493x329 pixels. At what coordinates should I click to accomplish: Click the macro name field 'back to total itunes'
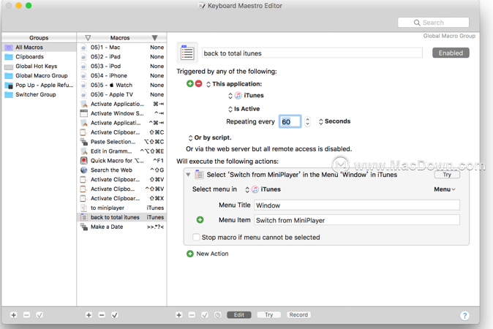(x=312, y=53)
